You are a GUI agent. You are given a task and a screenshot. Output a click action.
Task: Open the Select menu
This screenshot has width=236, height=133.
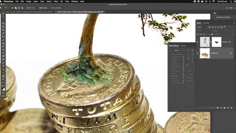(49, 1)
